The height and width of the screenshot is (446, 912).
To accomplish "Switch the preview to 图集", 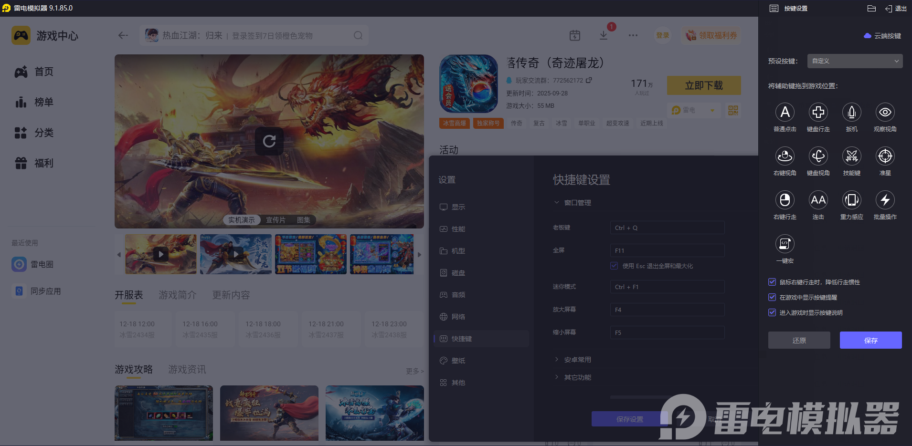I will pos(304,220).
